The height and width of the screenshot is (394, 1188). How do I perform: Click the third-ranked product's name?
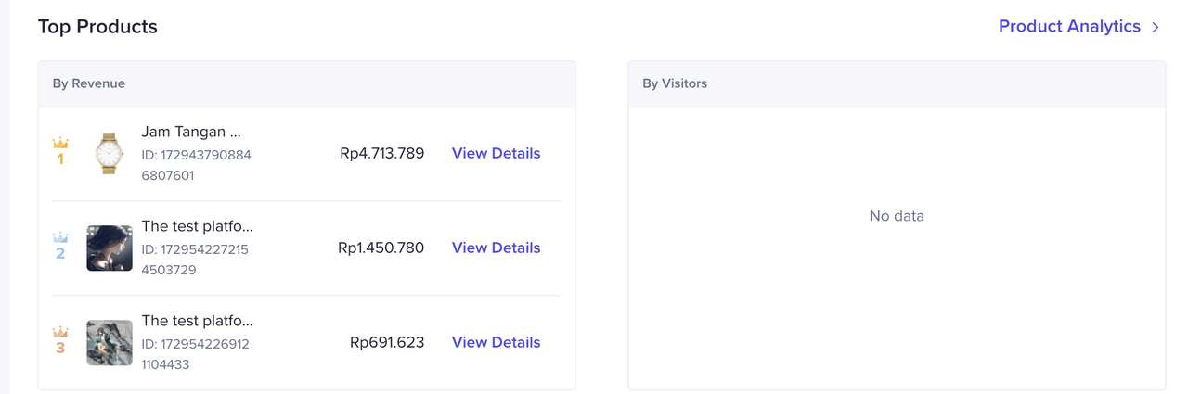tap(197, 321)
